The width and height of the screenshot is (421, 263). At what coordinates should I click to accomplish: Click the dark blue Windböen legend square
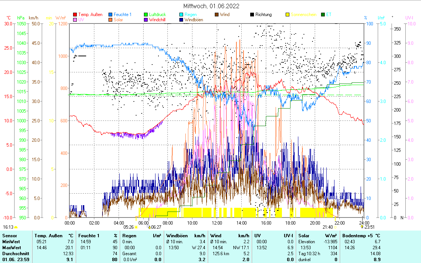[x=181, y=20]
